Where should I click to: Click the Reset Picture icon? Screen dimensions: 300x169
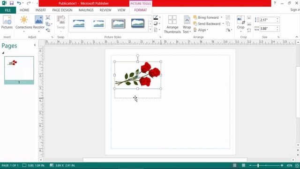pyautogui.click(x=48, y=30)
